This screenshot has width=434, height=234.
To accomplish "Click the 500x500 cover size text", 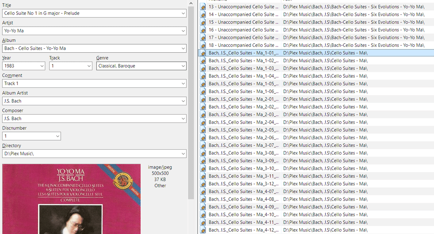I will 160,173.
